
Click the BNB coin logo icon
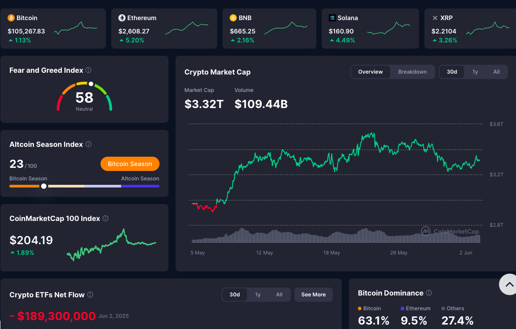[233, 18]
